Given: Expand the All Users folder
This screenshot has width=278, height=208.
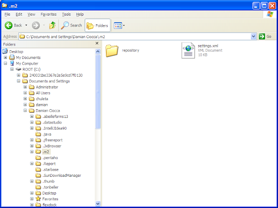Looking at the screenshot, I should coord(25,93).
